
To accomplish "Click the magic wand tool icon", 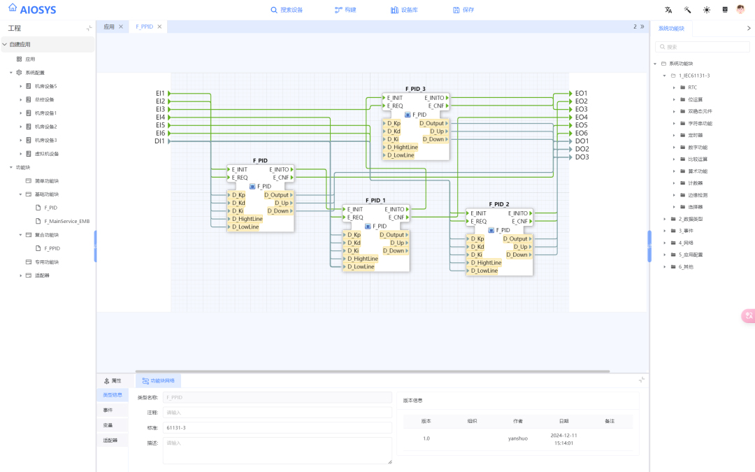I will click(x=687, y=10).
